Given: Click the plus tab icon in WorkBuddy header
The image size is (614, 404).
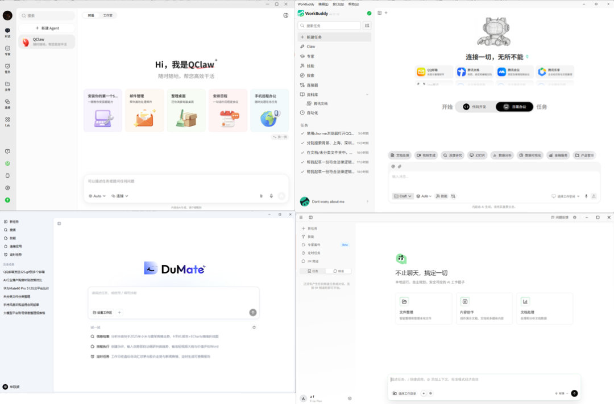Looking at the screenshot, I should [x=386, y=13].
